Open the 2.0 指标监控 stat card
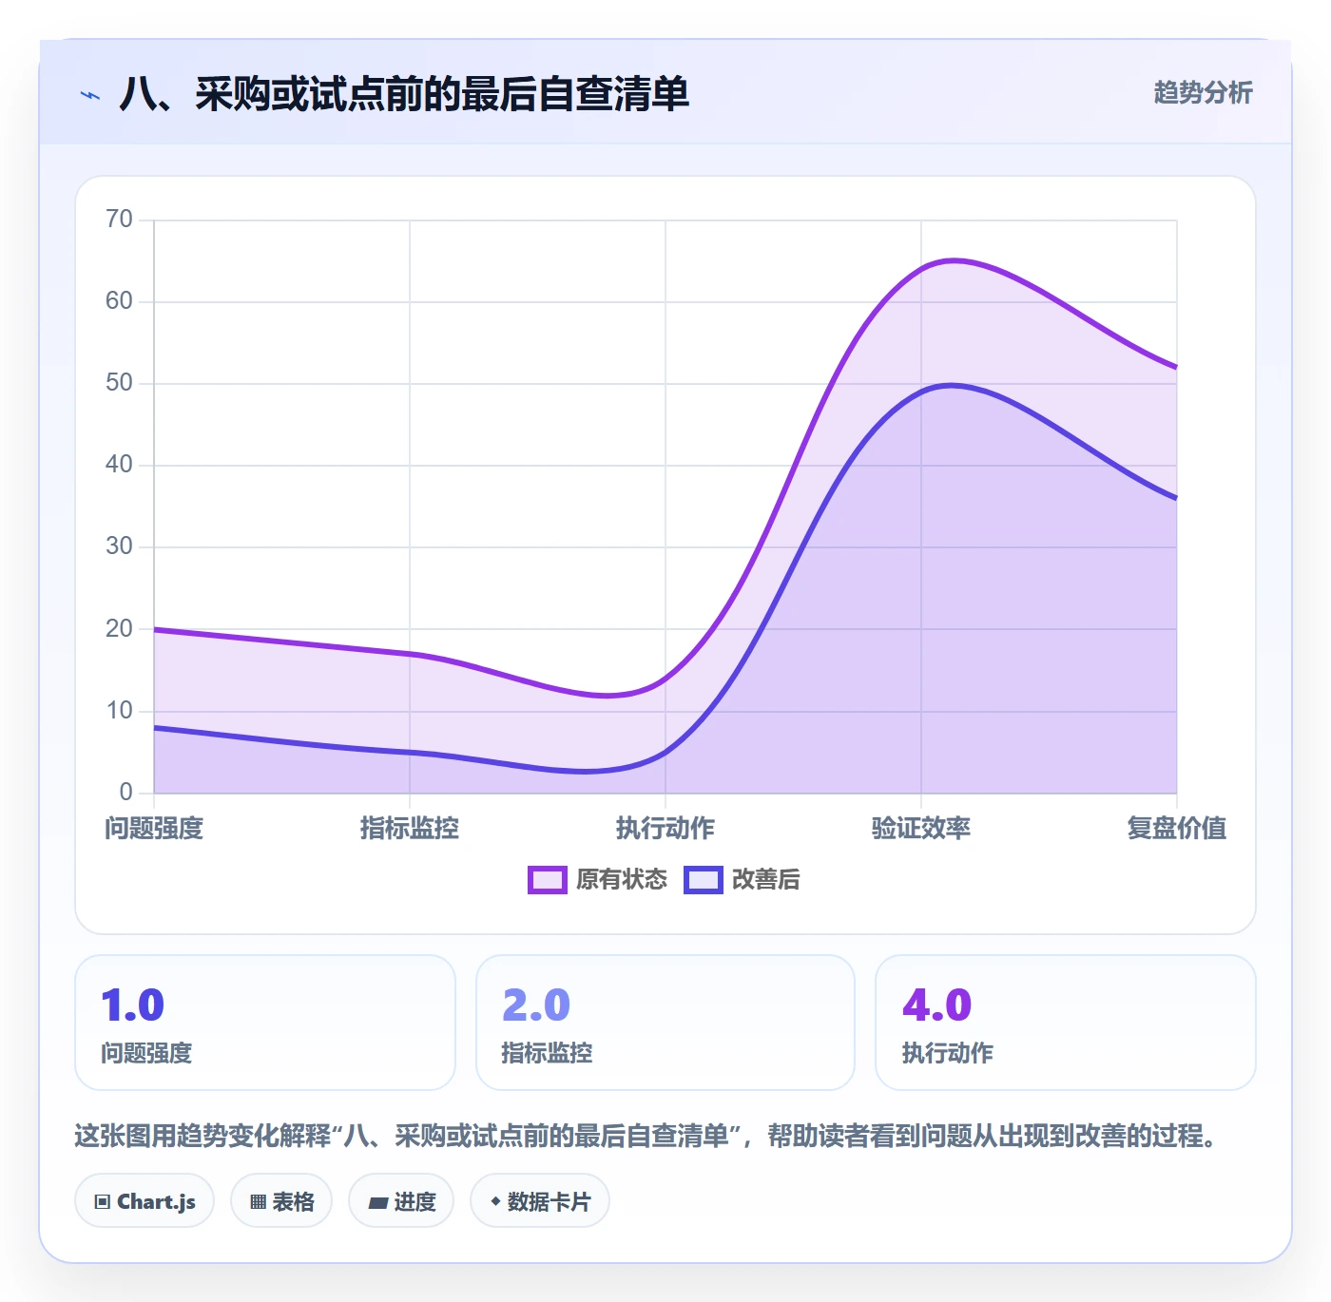This screenshot has width=1331, height=1302. 665,1023
